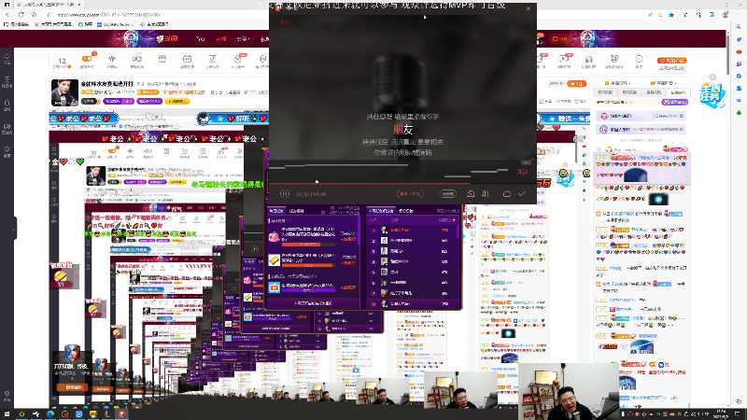This screenshot has height=420, width=747.
Task: Select the second tab of purple ranking panel
Action: 405,211
